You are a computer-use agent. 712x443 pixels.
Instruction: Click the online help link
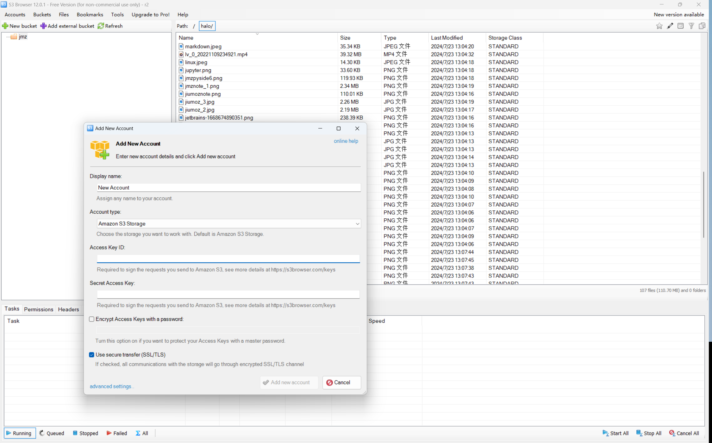click(346, 141)
